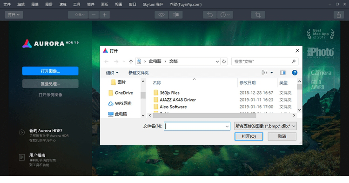349x183 pixels.
Task: Click the refresh icon in address bar
Action: pos(224,61)
